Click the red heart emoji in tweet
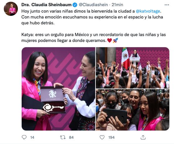Image resolution: width=174 pixels, height=144 pixels. [110, 40]
